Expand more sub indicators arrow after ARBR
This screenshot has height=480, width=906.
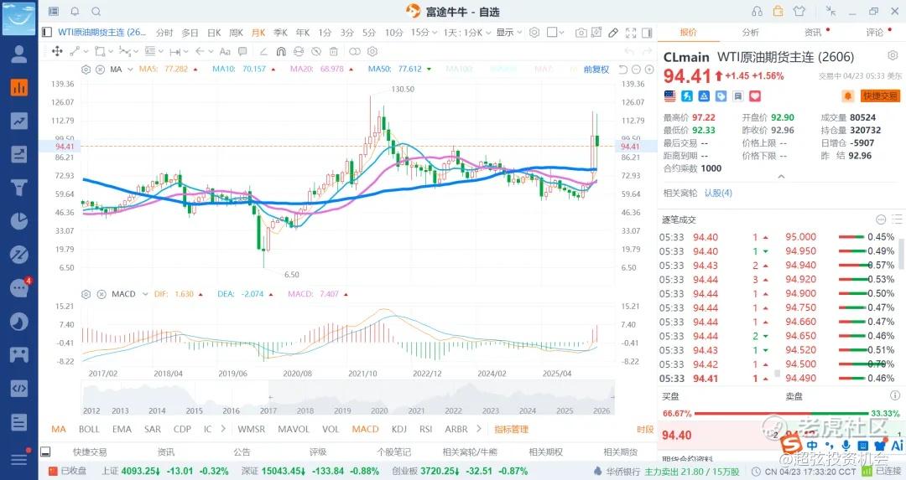coord(478,429)
